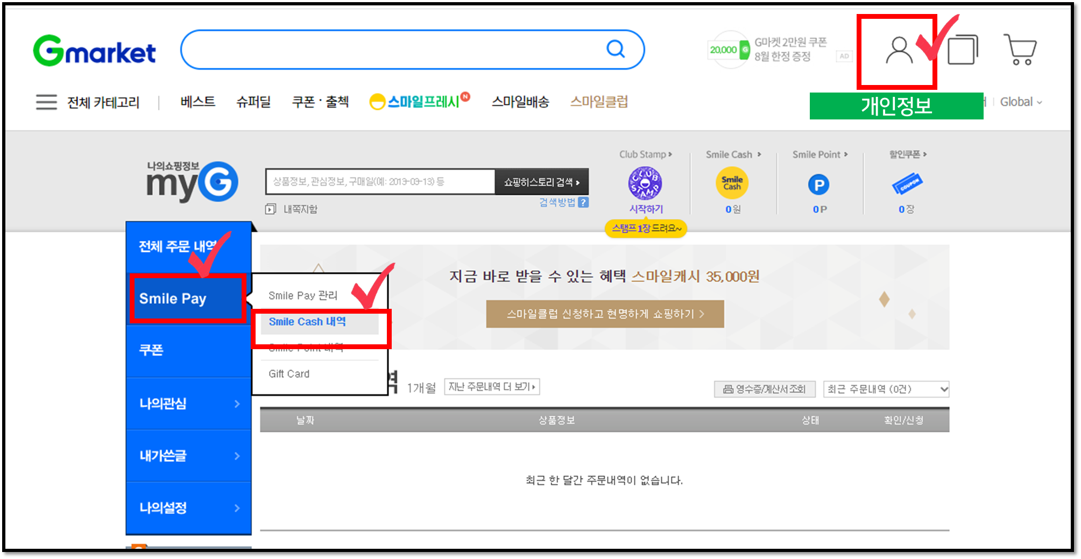Click the 날짜 column header
The height and width of the screenshot is (559, 1081).
coord(305,420)
